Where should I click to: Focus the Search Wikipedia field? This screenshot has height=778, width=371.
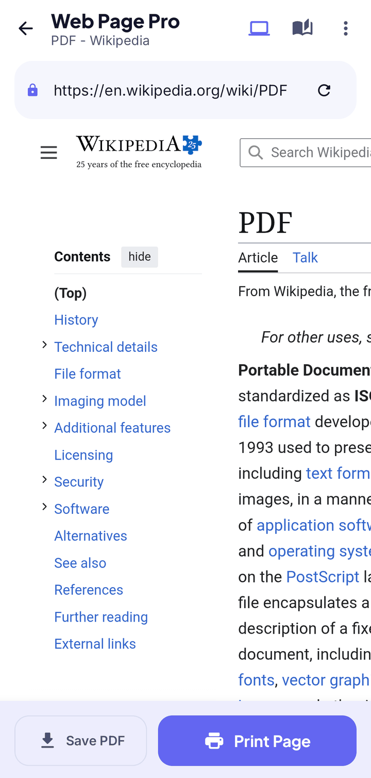[306, 152]
